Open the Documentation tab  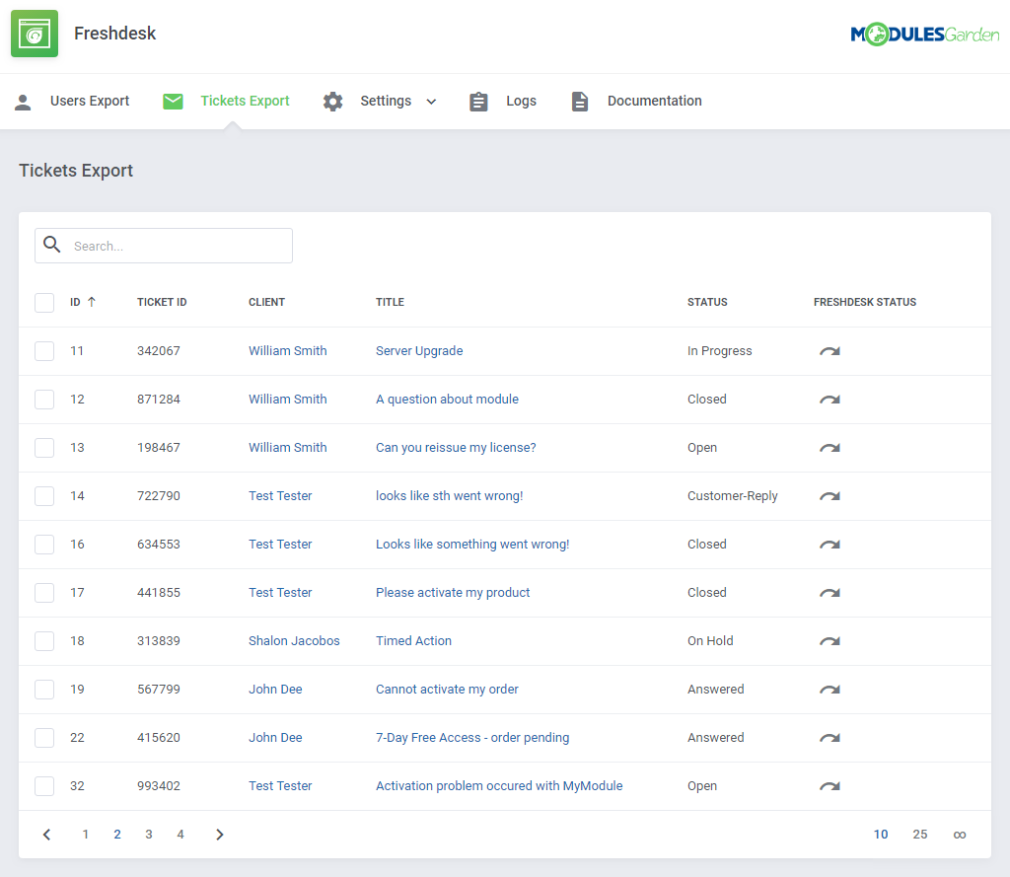[655, 101]
